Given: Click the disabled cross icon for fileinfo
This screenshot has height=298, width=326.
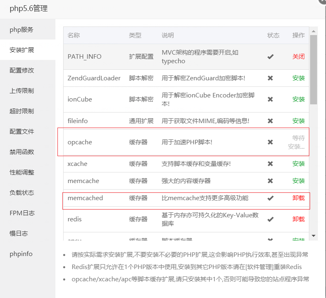Looking at the screenshot, I should (270, 121).
